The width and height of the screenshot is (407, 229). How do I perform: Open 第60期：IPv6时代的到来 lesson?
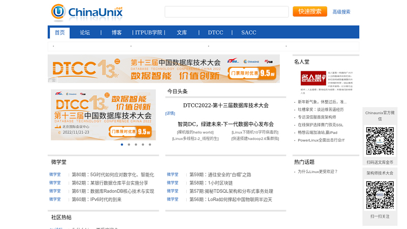[x=97, y=199]
